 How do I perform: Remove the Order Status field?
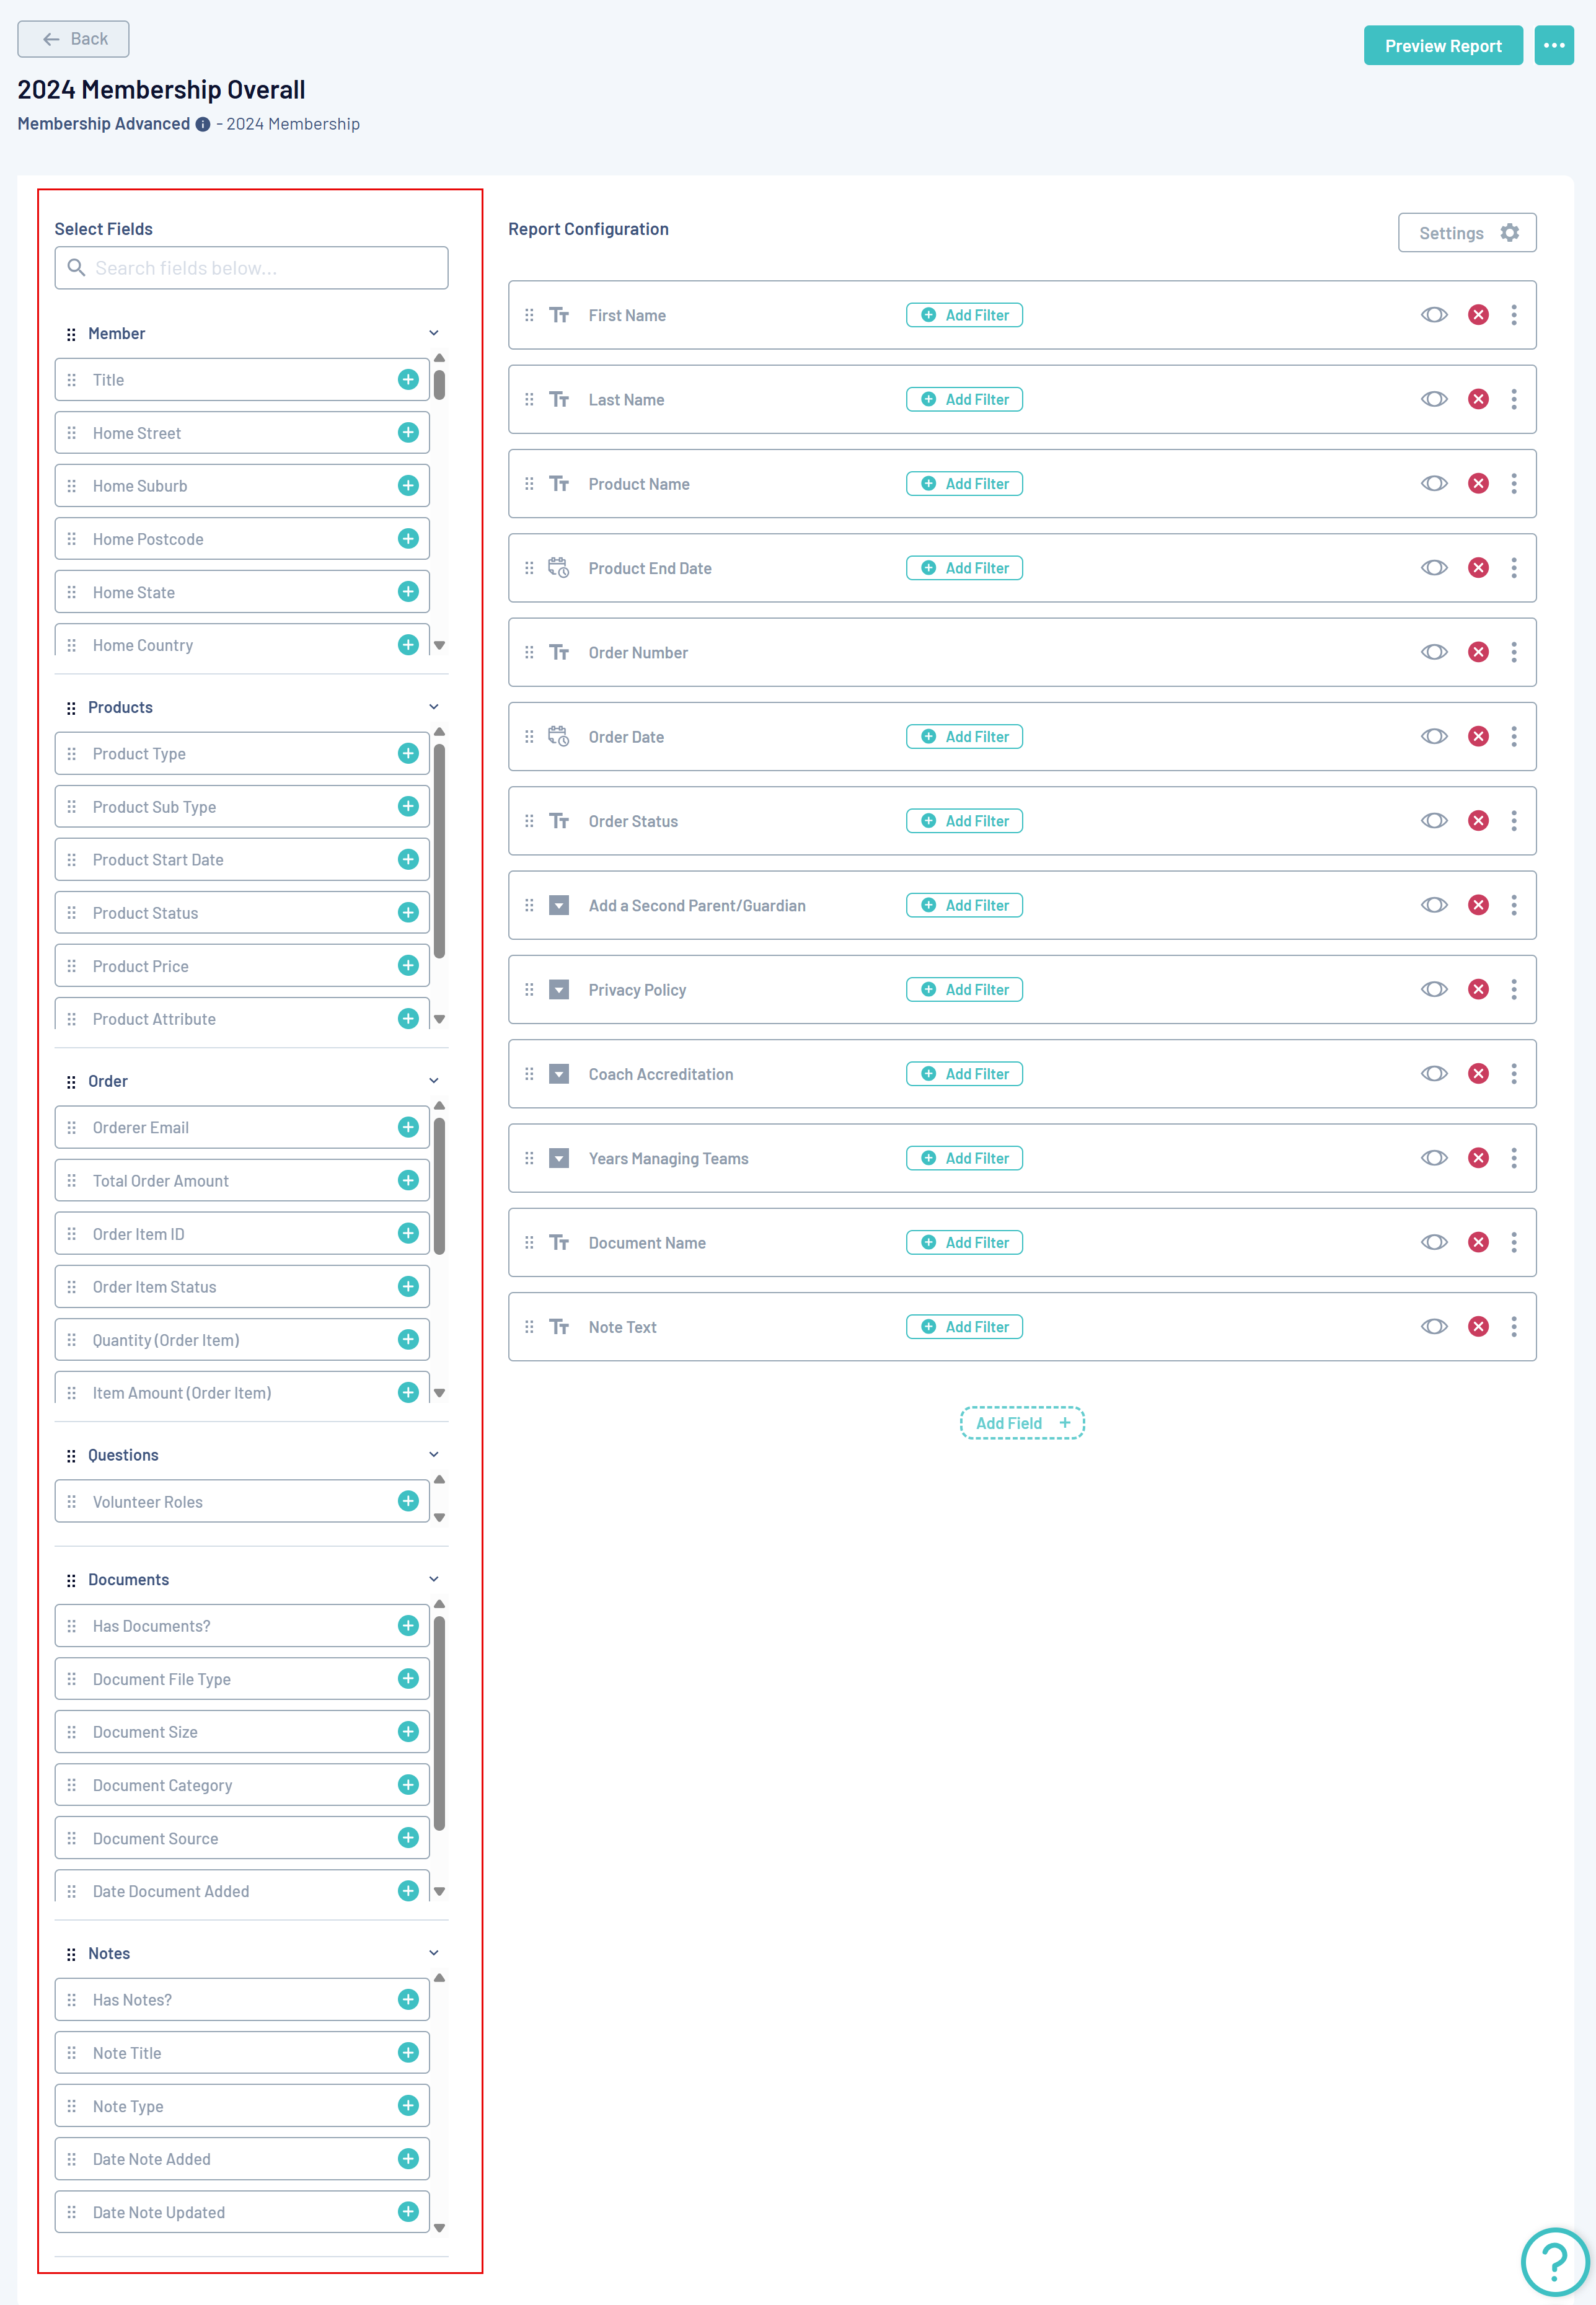(1478, 821)
